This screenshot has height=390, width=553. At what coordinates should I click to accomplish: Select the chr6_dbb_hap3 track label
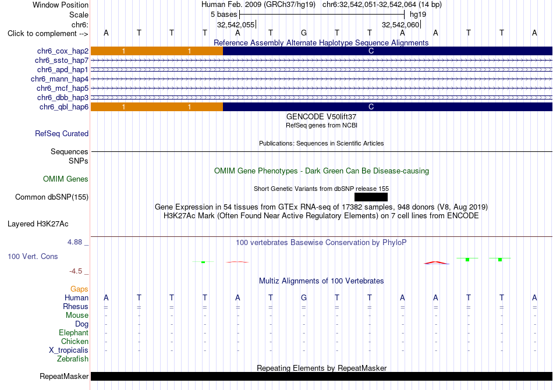63,97
